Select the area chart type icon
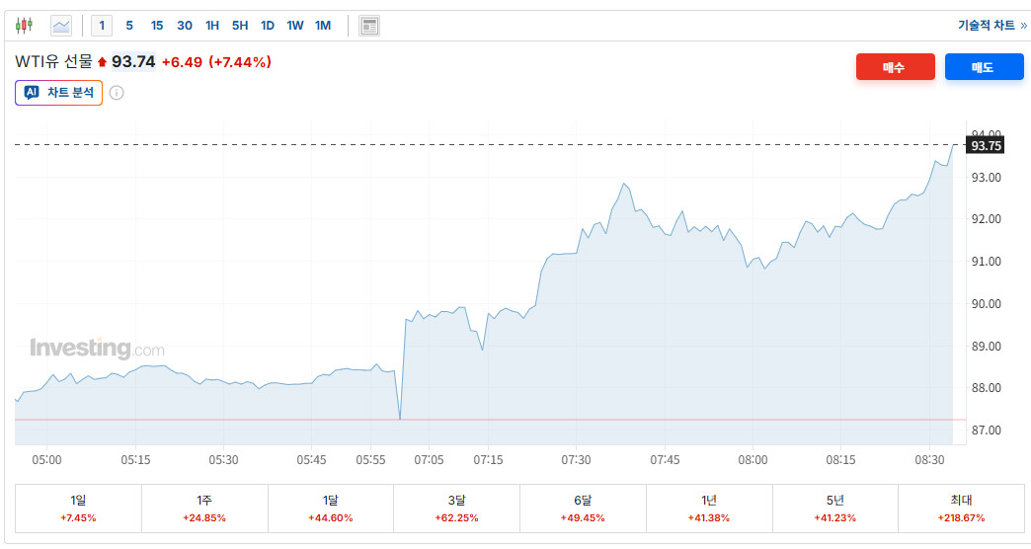Screen dimensions: 1031x549 click(61, 25)
